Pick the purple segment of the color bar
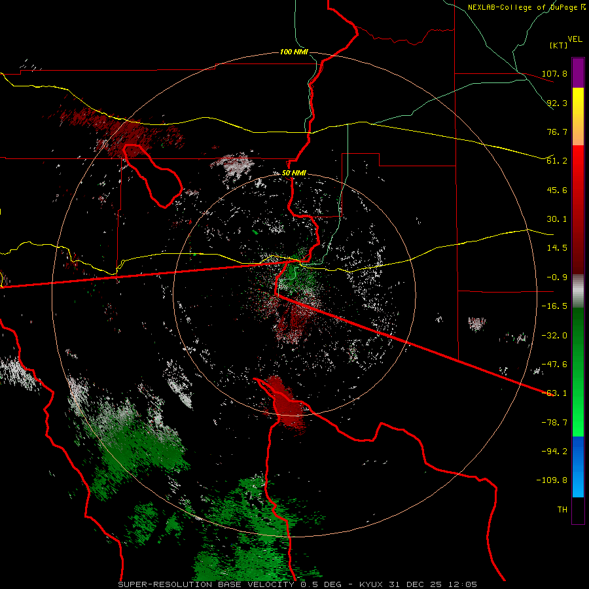 [x=578, y=73]
